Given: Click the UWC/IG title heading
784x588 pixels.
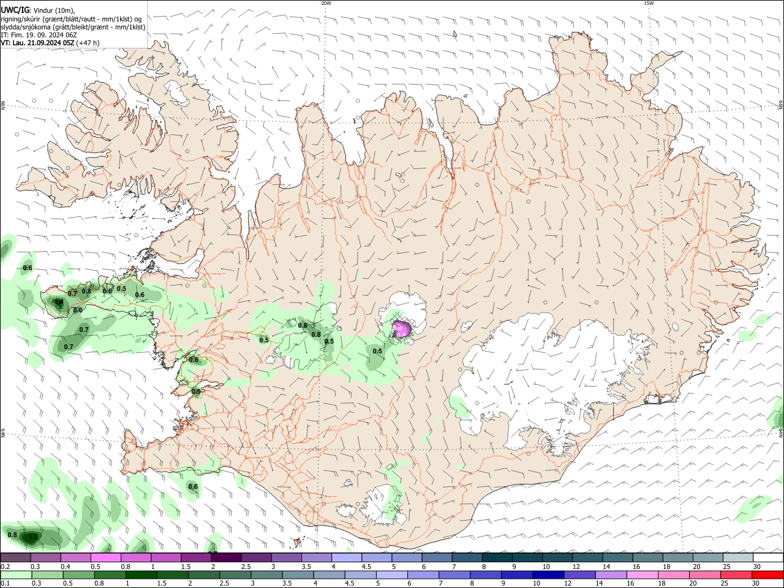Looking at the screenshot, I should tap(15, 9).
